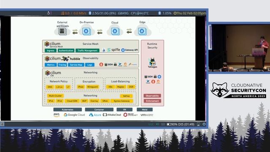Select the Wireguard tag

tap(92, 87)
